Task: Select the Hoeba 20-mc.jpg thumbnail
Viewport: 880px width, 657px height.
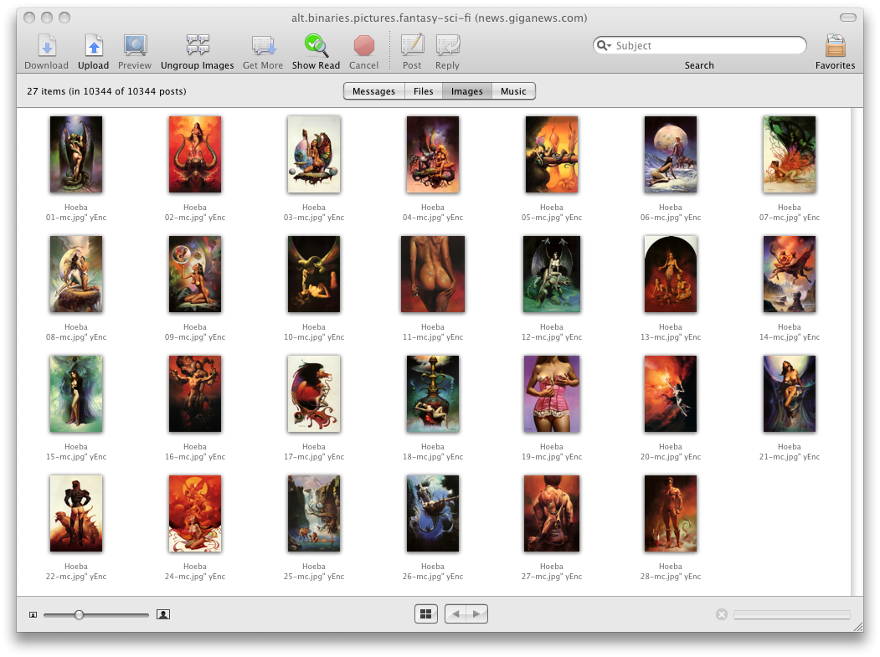Action: click(x=671, y=394)
